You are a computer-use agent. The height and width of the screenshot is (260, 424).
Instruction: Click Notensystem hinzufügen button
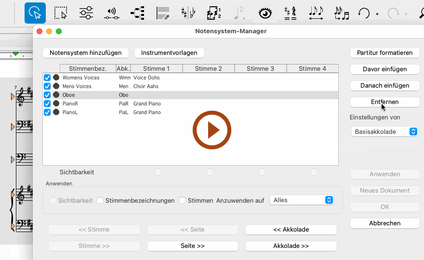click(86, 52)
